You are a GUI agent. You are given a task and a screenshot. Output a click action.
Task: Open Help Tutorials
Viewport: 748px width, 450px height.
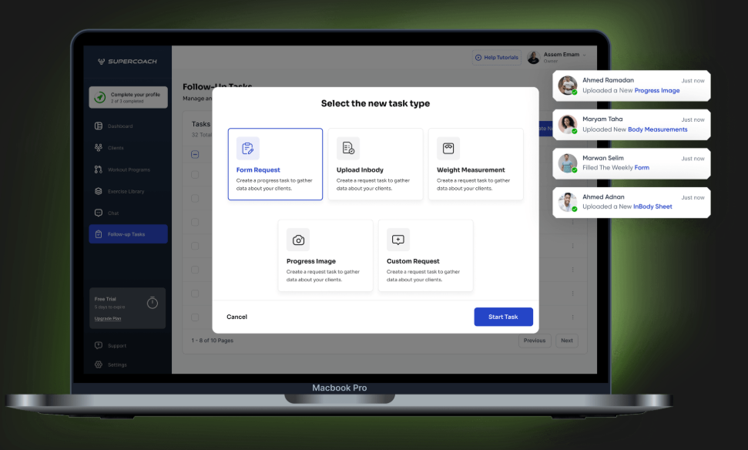click(x=497, y=58)
